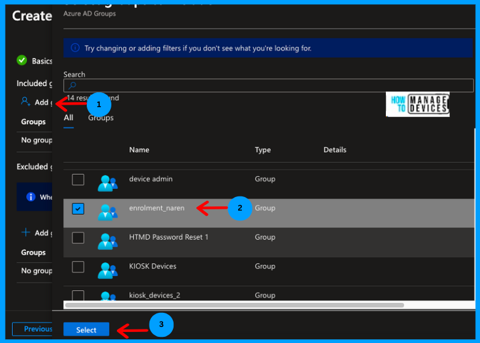Sort by the Name column header

click(139, 150)
